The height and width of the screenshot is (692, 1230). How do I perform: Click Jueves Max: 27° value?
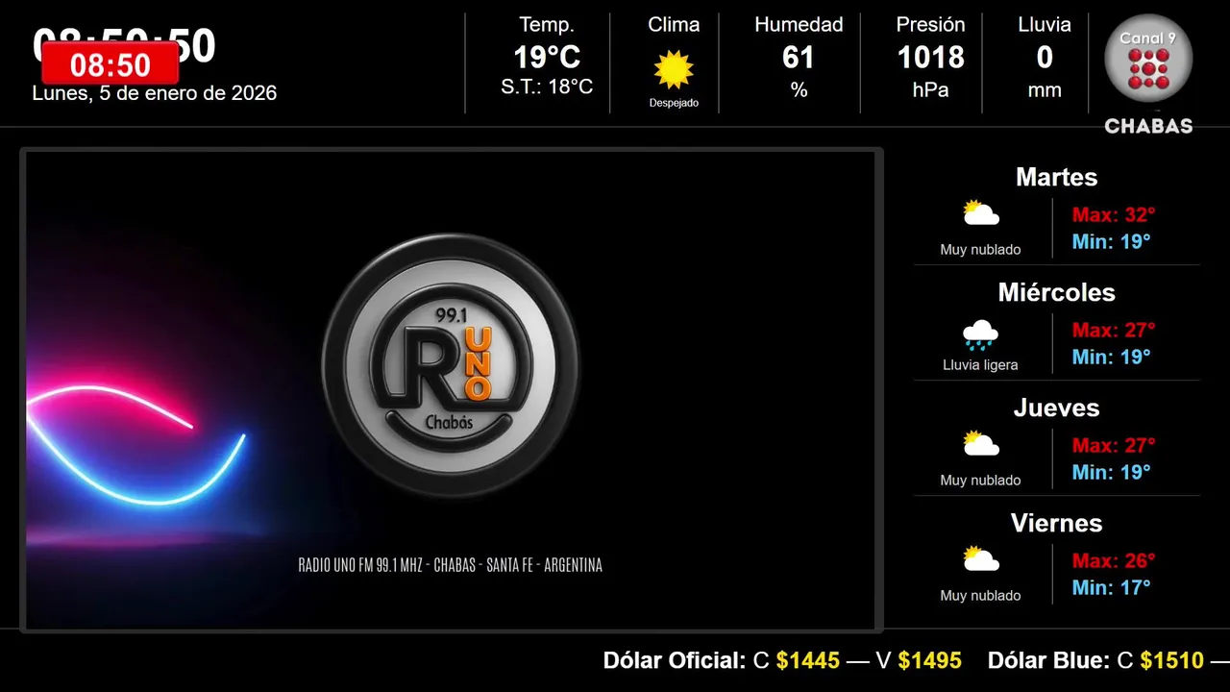(1114, 445)
